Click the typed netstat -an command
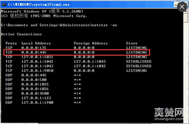The height and width of the screenshot is (124, 189). coord(104,25)
